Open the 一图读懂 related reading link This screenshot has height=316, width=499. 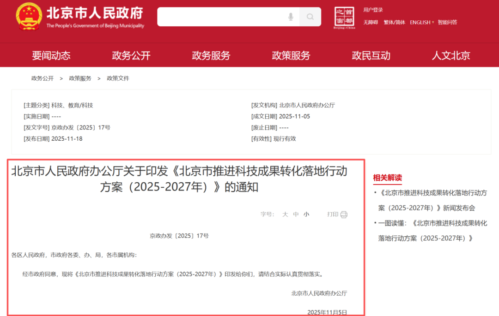click(432, 231)
